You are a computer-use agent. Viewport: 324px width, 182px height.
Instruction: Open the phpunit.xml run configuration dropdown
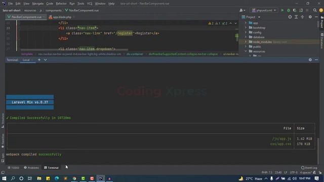(264, 10)
